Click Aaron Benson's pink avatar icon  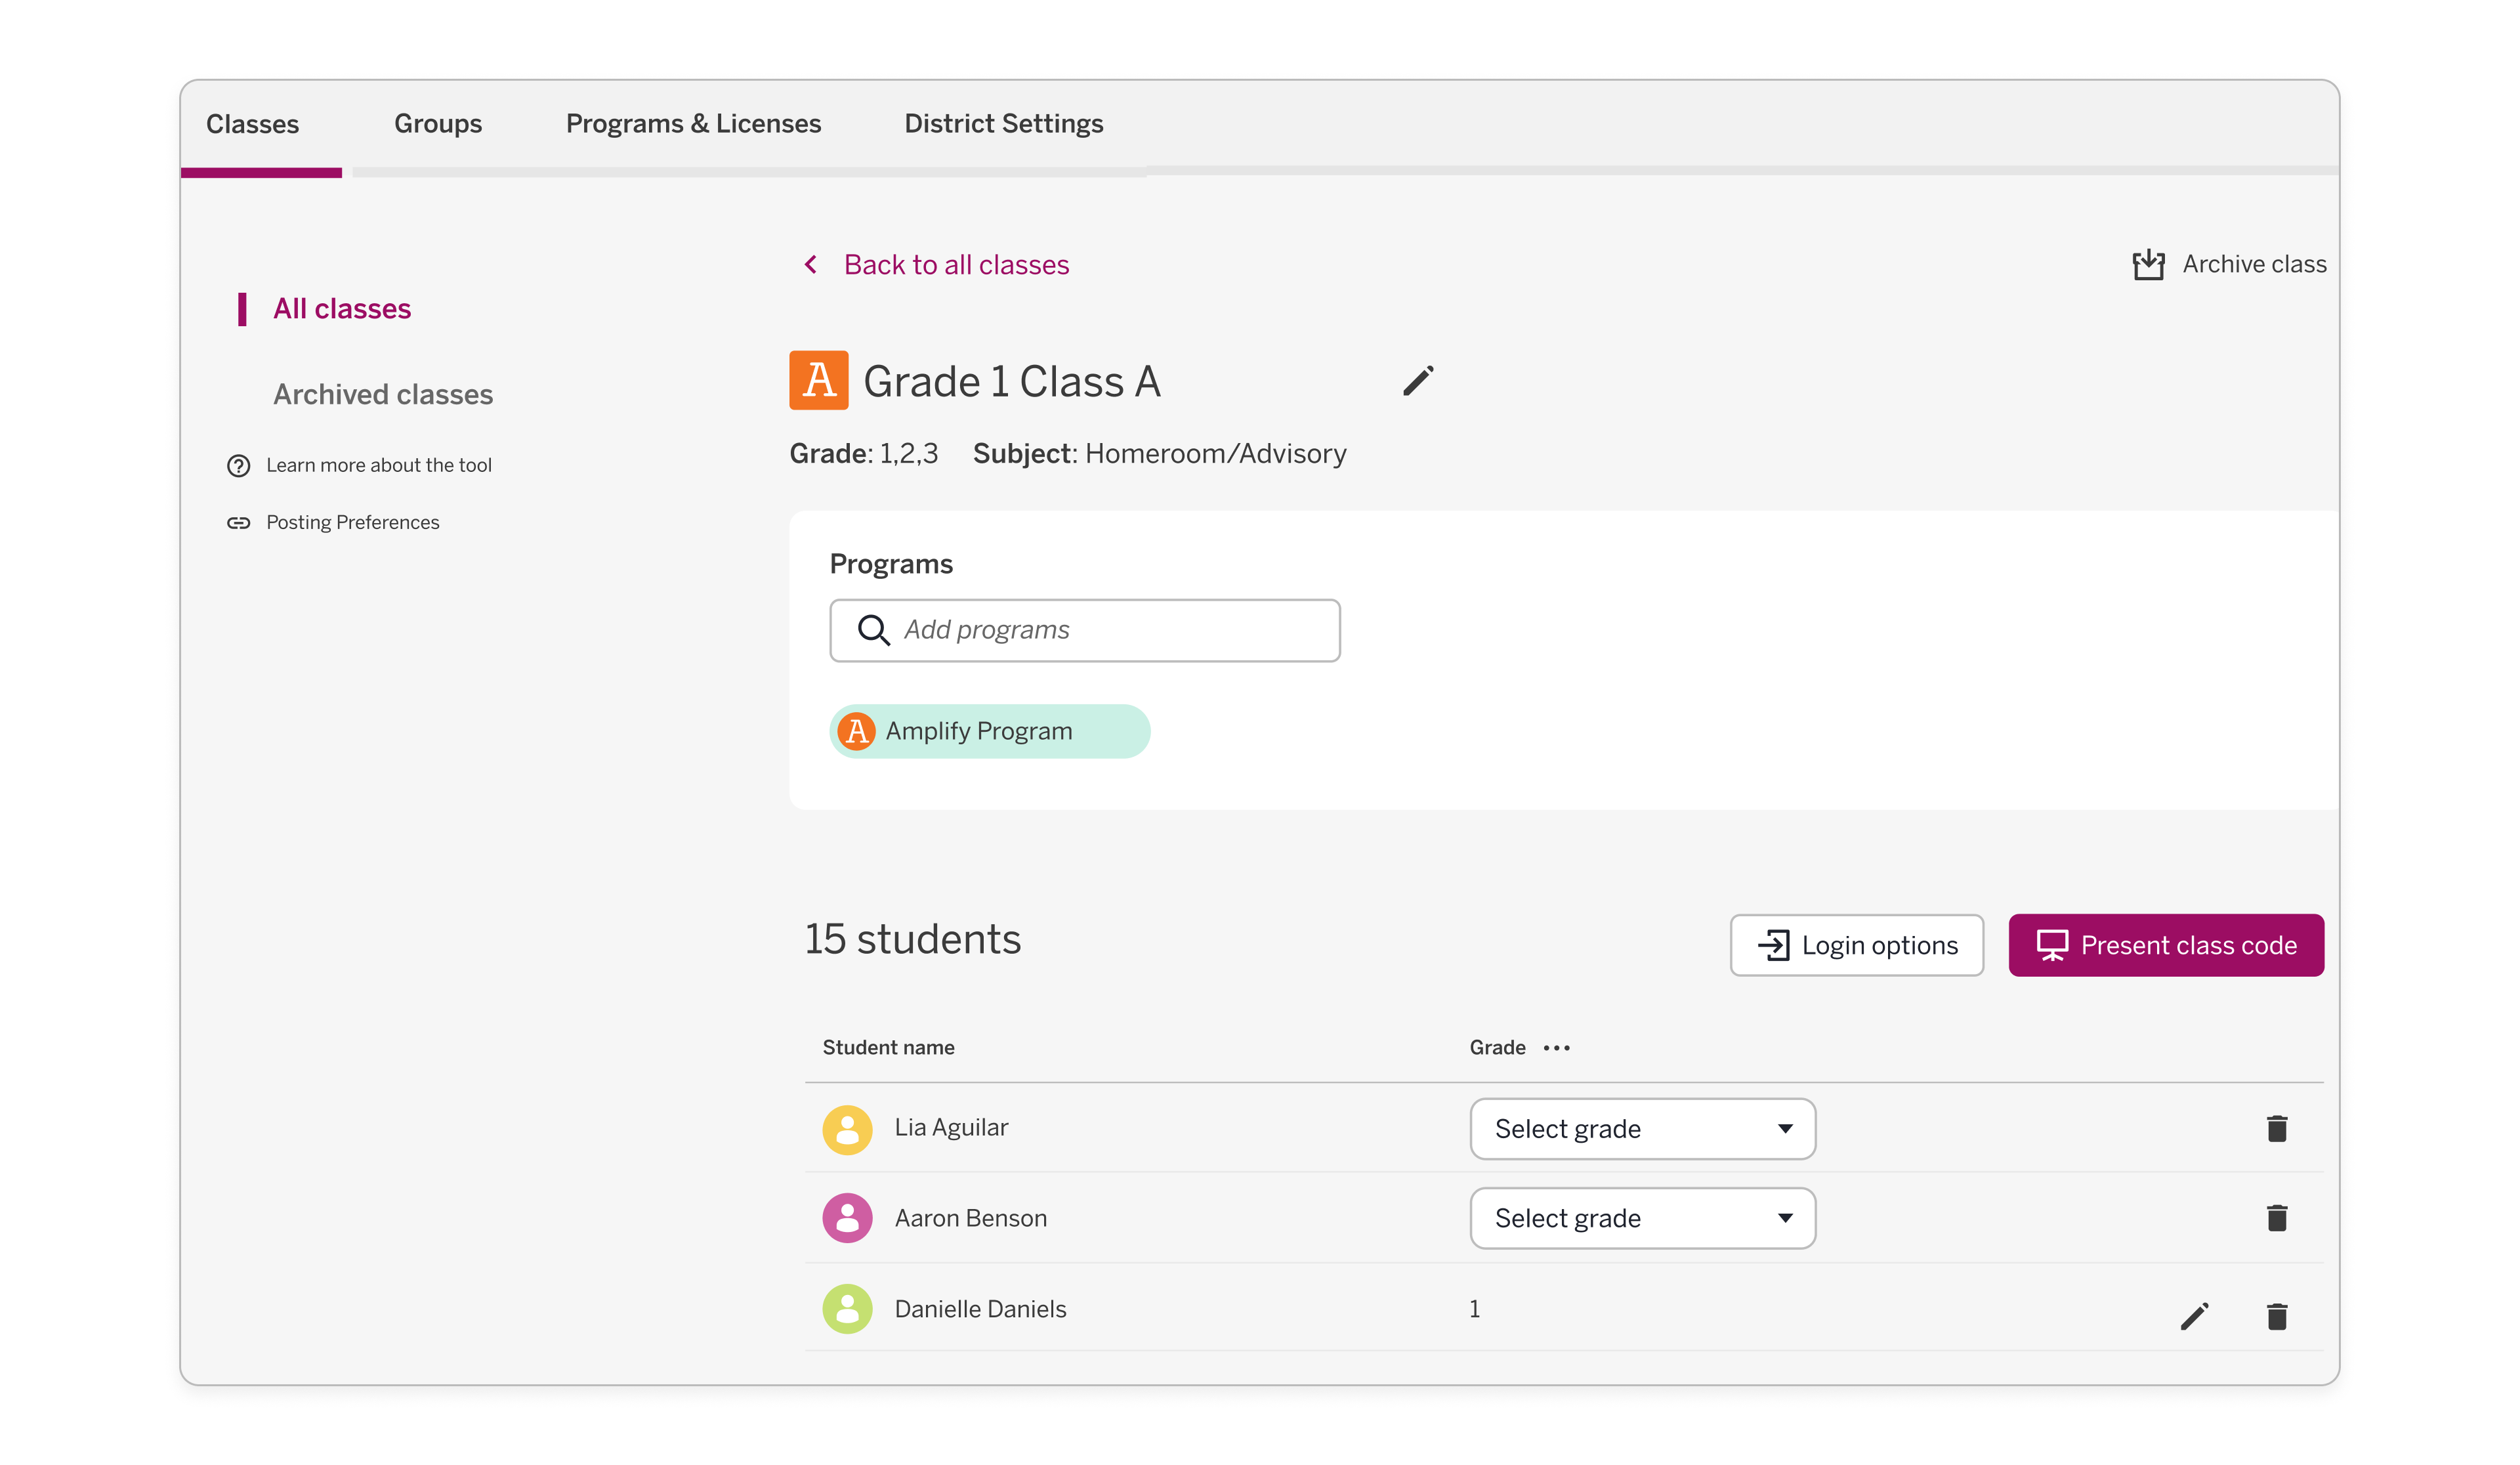click(x=847, y=1217)
